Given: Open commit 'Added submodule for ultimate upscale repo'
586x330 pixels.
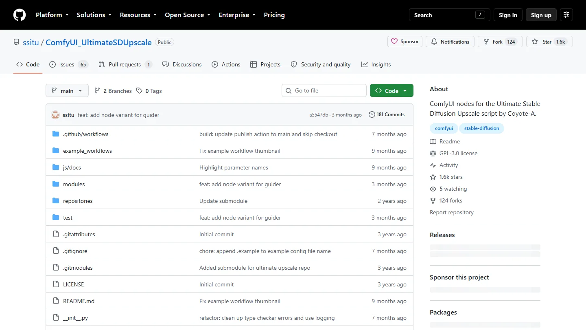Looking at the screenshot, I should pos(255,268).
